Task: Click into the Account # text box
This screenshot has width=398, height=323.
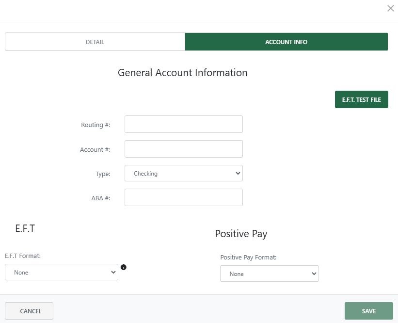Action: click(x=183, y=149)
